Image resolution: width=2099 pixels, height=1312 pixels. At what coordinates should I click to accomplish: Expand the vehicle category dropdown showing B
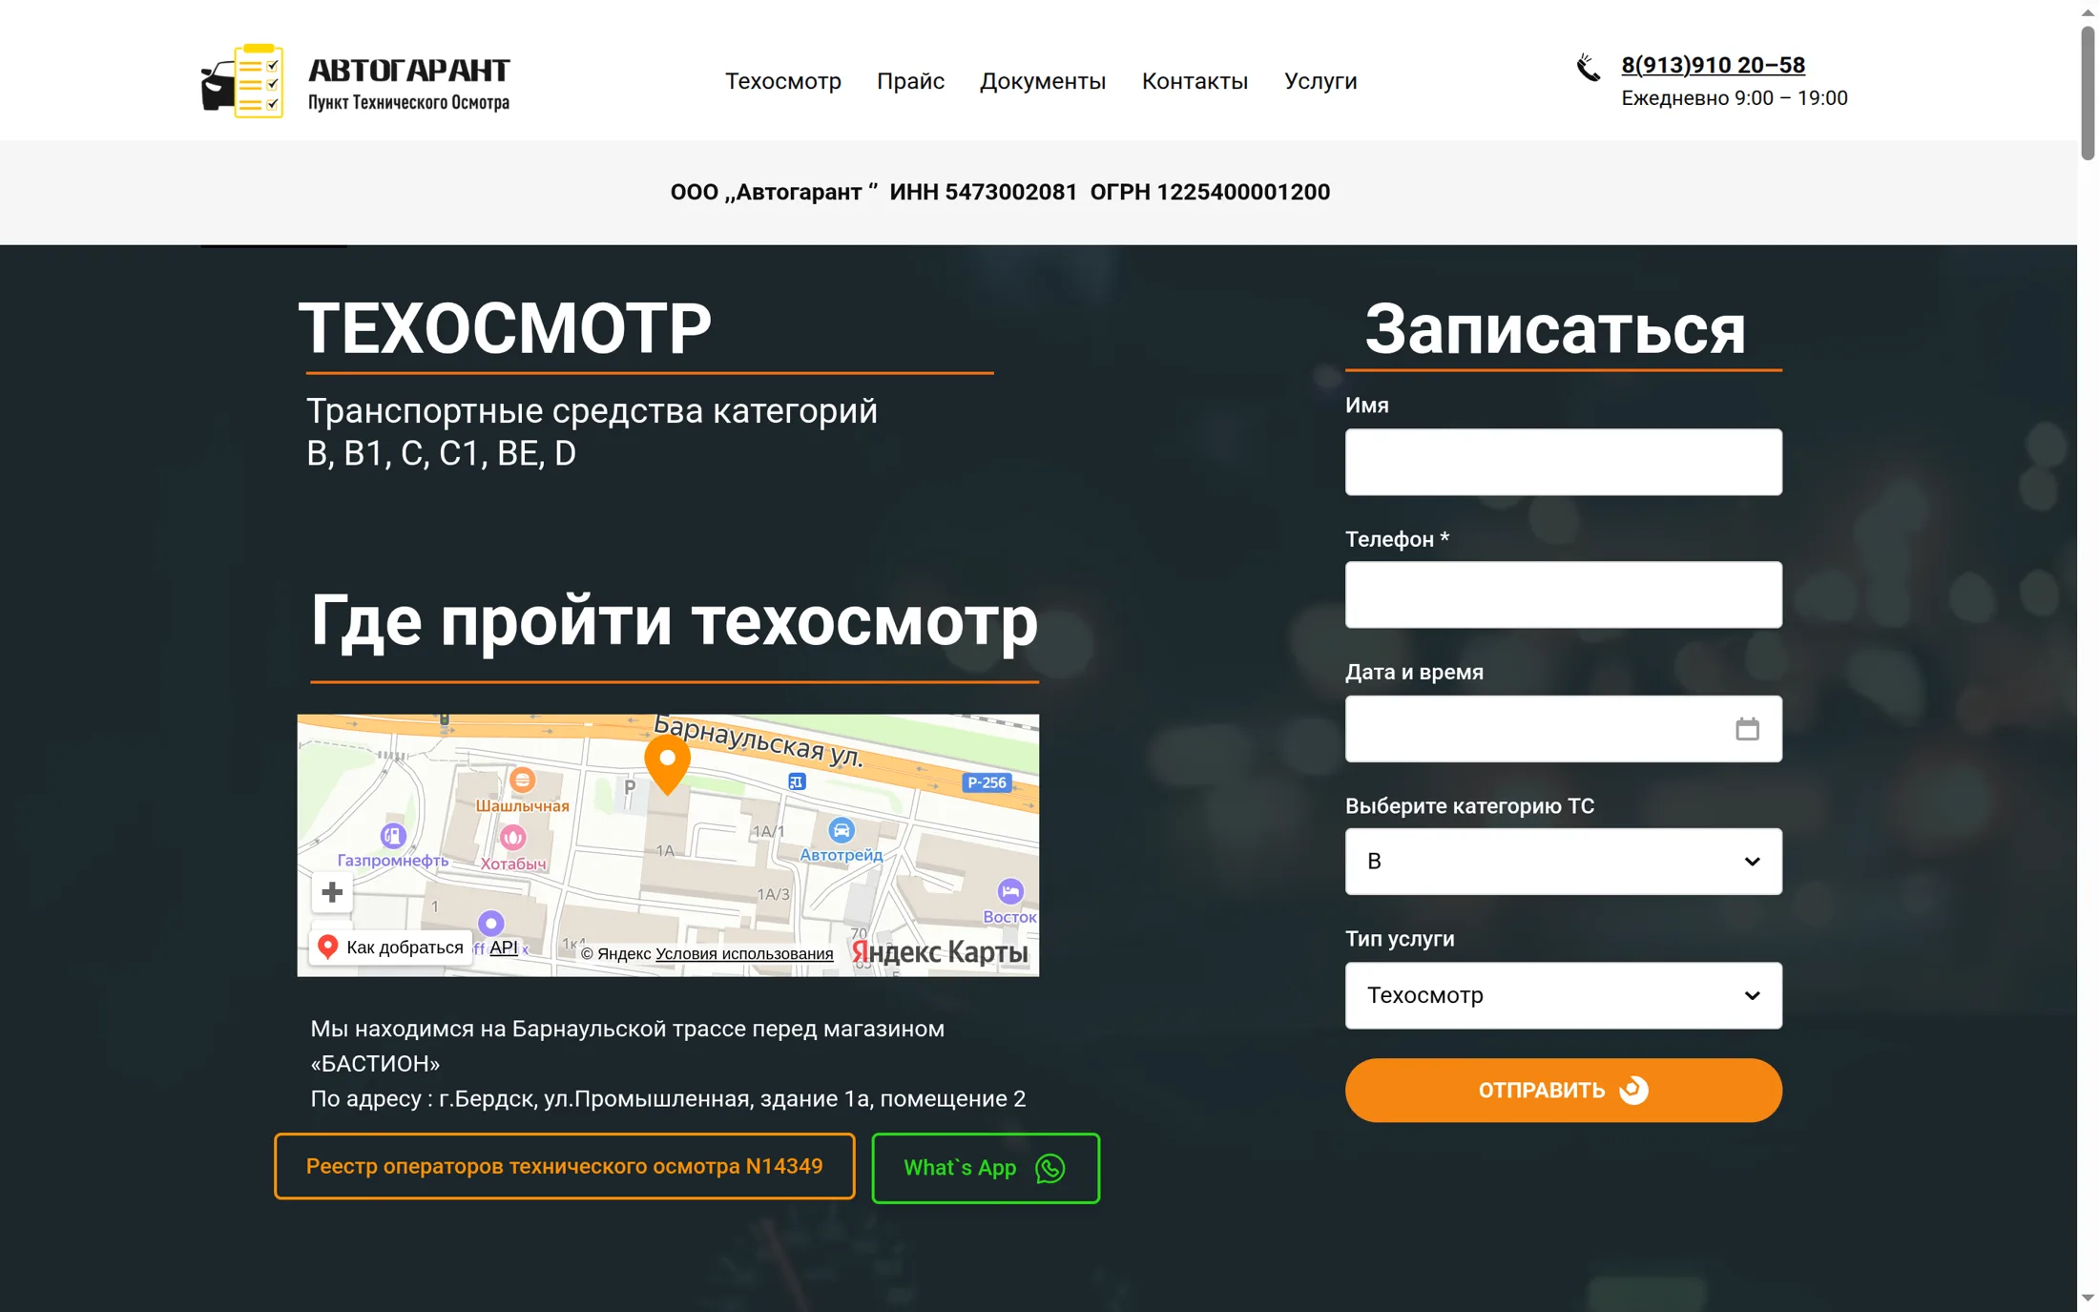[x=1563, y=861]
